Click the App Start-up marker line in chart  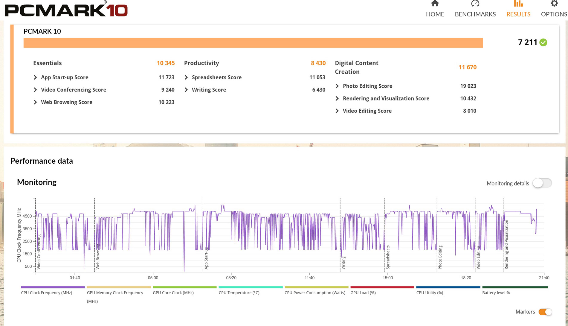pos(203,233)
